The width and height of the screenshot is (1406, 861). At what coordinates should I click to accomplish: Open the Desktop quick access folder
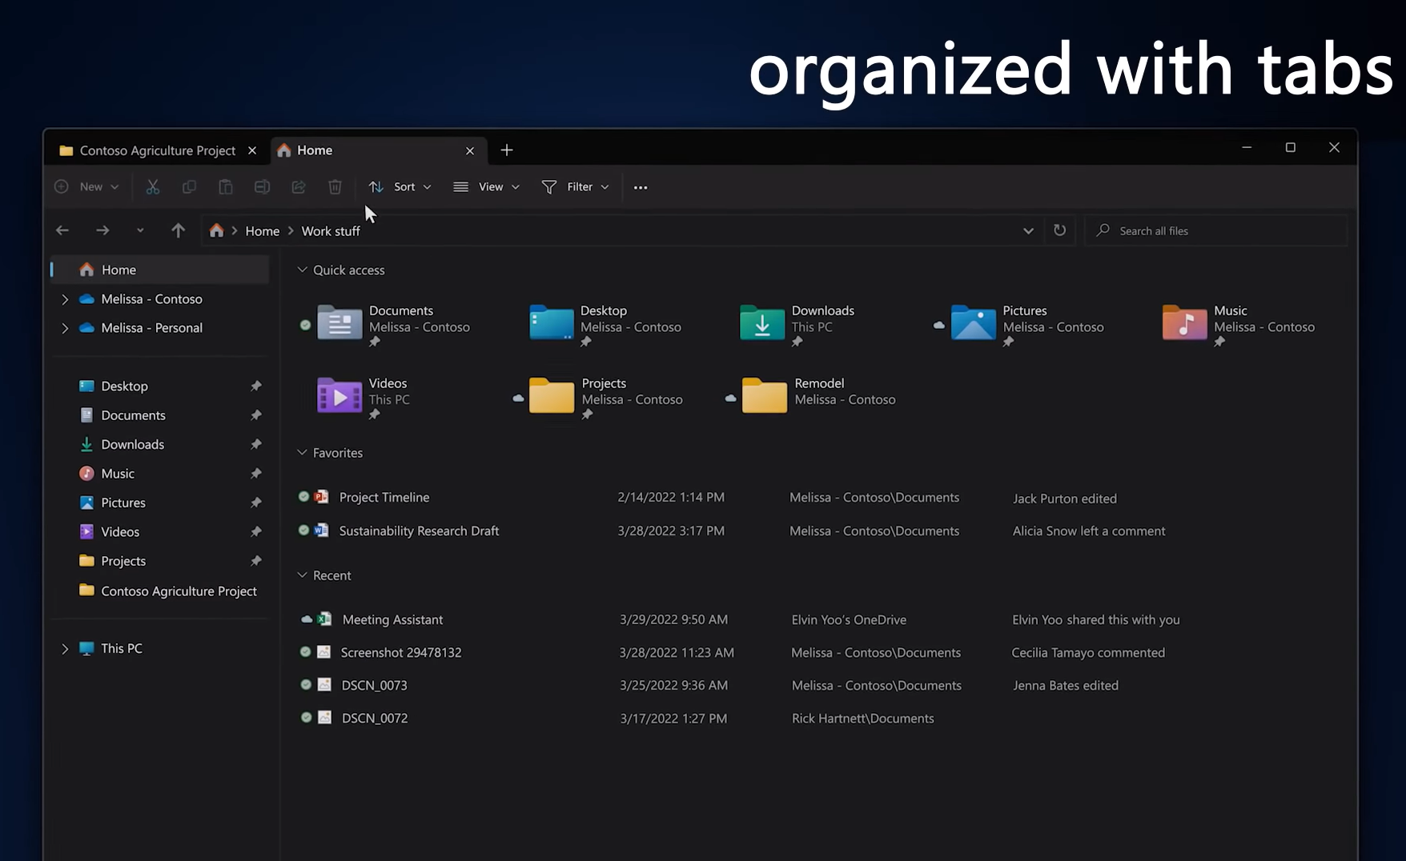point(606,324)
